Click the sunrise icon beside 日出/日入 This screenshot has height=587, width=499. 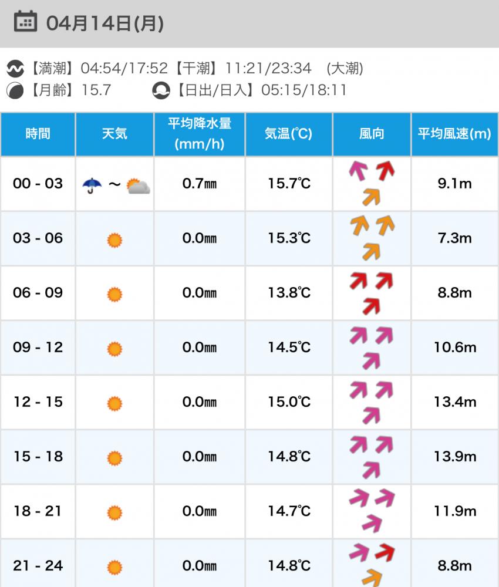point(160,90)
